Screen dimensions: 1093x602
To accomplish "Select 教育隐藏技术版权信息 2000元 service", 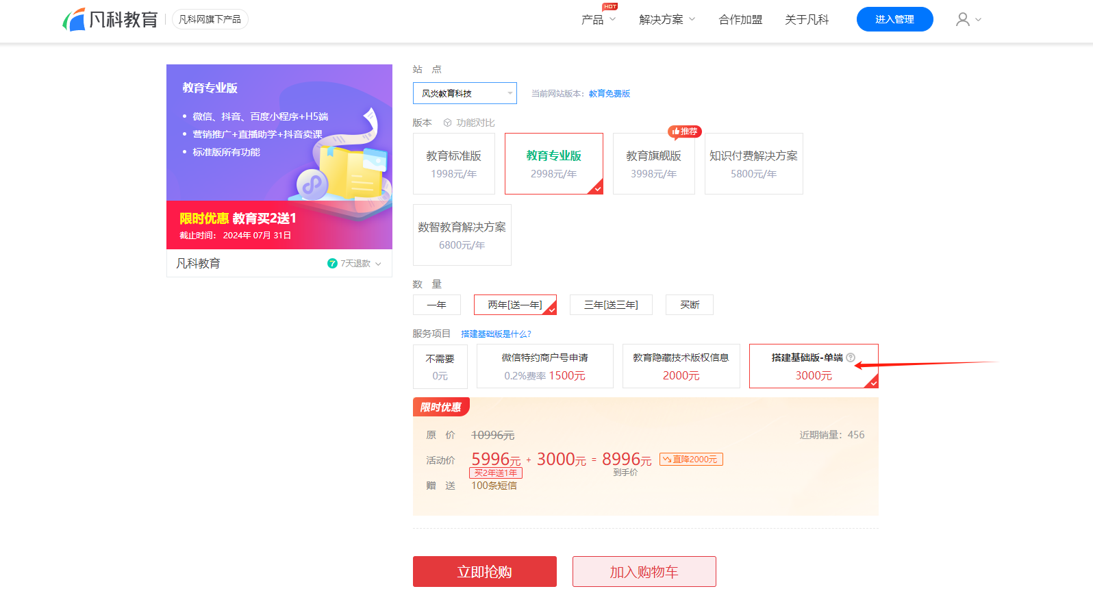I will click(681, 366).
